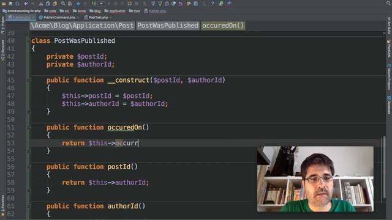Screen dimensions: 392x220
Task: Click the underlined occuredOn function name
Action: 125,128
